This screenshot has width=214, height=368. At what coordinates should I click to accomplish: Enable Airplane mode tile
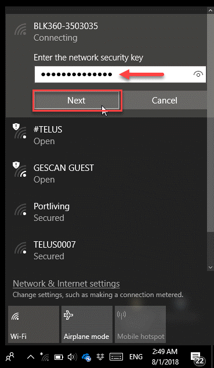point(87,324)
